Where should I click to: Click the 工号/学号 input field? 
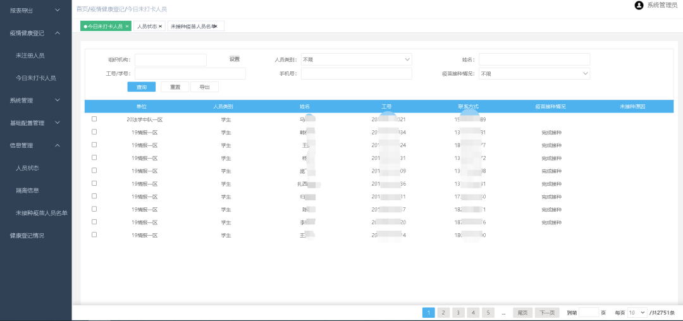[190, 73]
